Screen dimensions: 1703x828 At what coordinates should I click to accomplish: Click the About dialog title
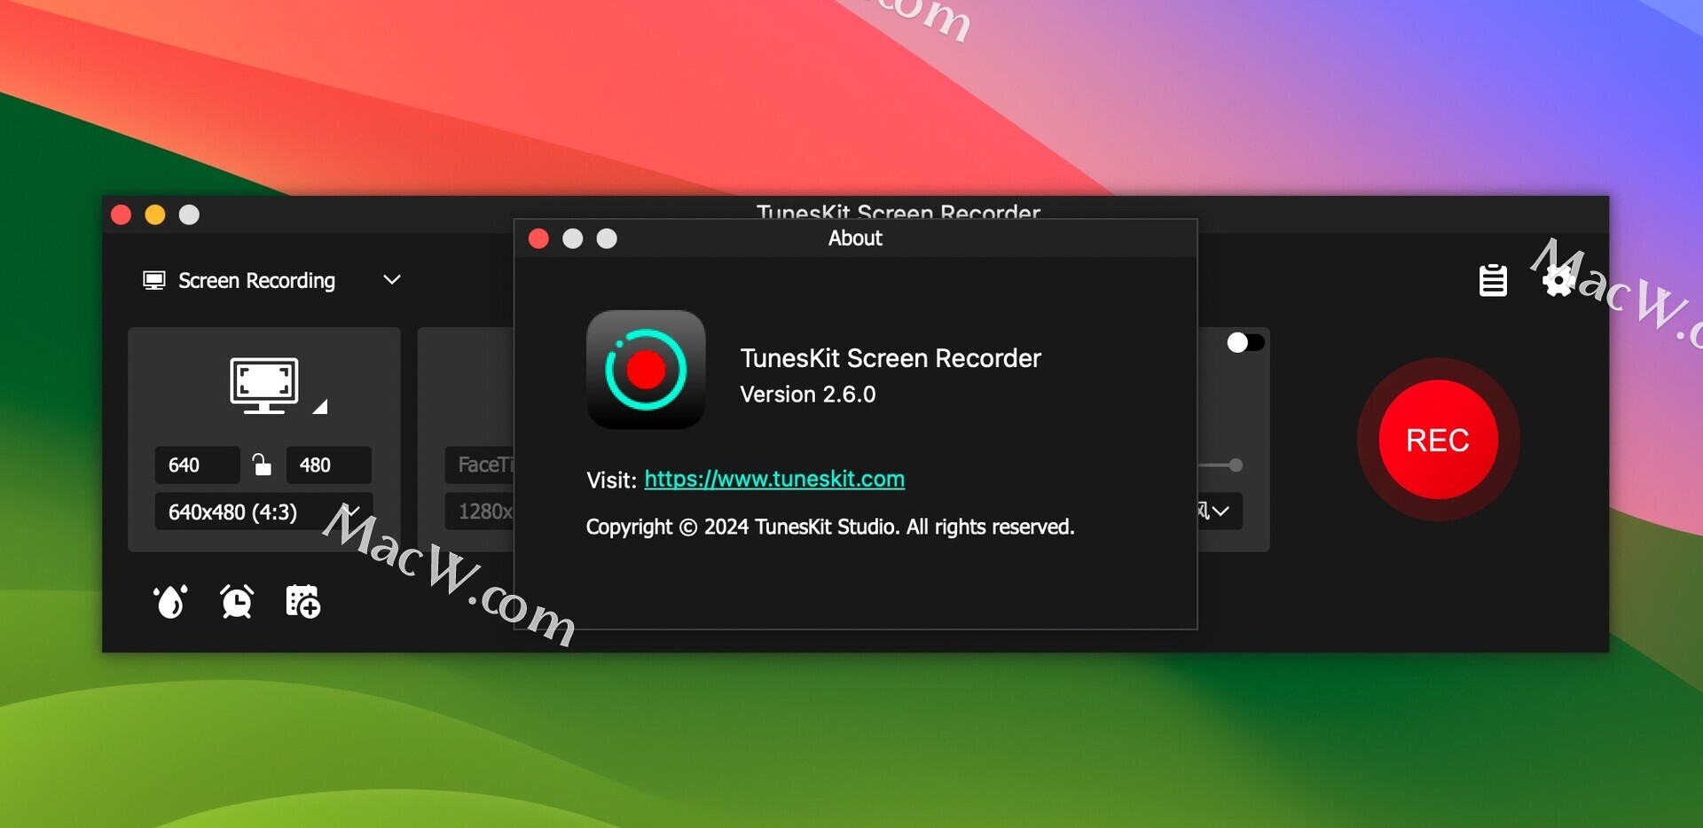click(x=855, y=238)
